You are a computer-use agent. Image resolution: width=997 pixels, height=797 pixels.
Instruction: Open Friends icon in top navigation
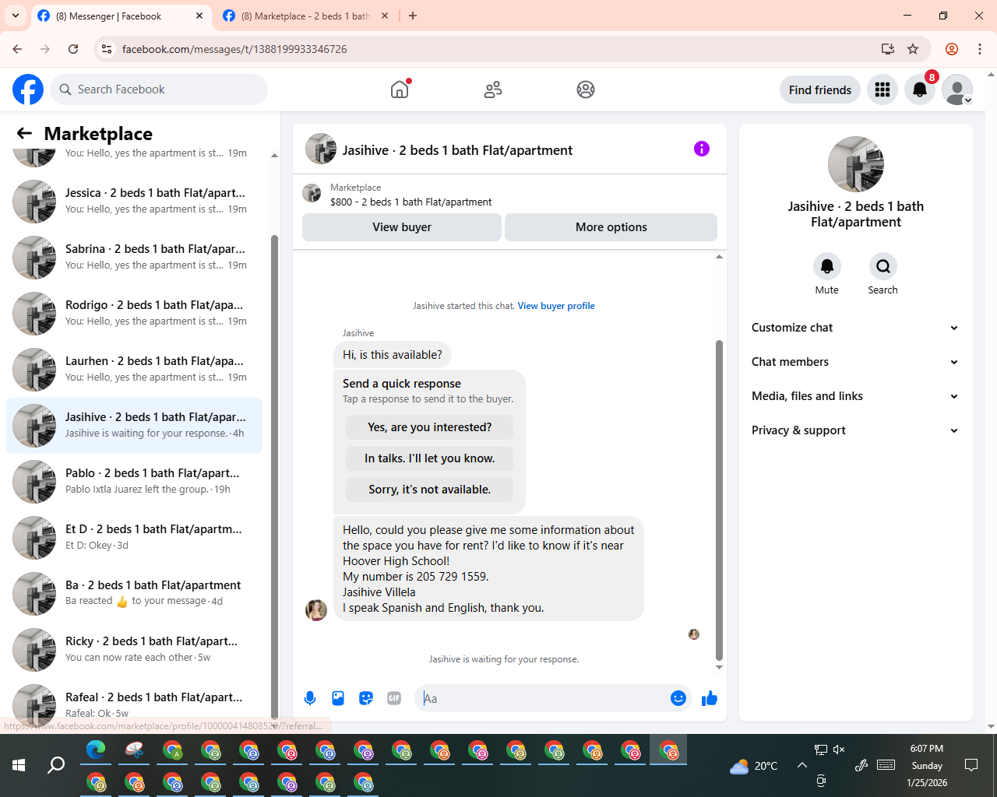tap(493, 90)
